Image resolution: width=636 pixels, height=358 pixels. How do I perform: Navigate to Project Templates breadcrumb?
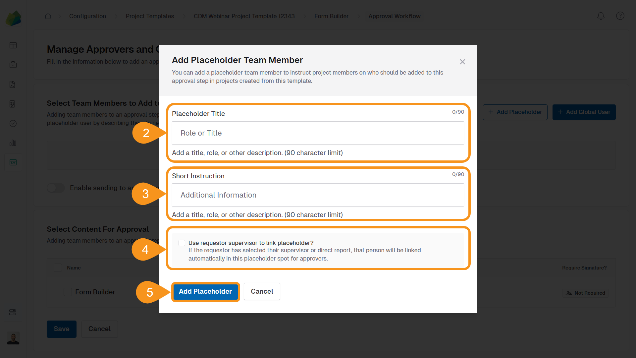point(150,16)
